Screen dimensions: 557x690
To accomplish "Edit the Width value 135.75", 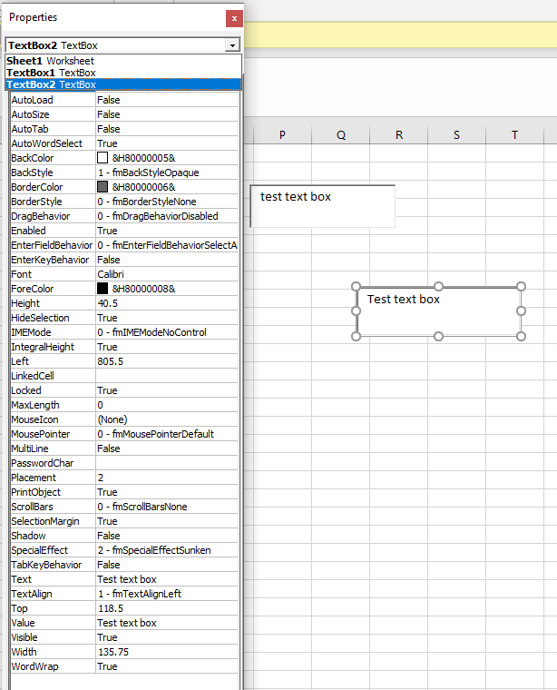I will click(167, 652).
